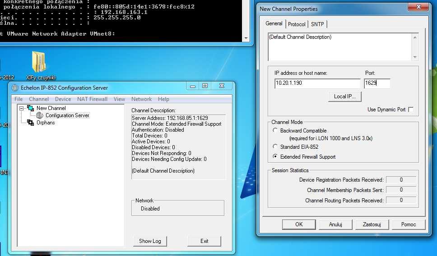Viewport: 437px width, 256px height.
Task: Open the NAT Firewall menu
Action: pos(92,99)
